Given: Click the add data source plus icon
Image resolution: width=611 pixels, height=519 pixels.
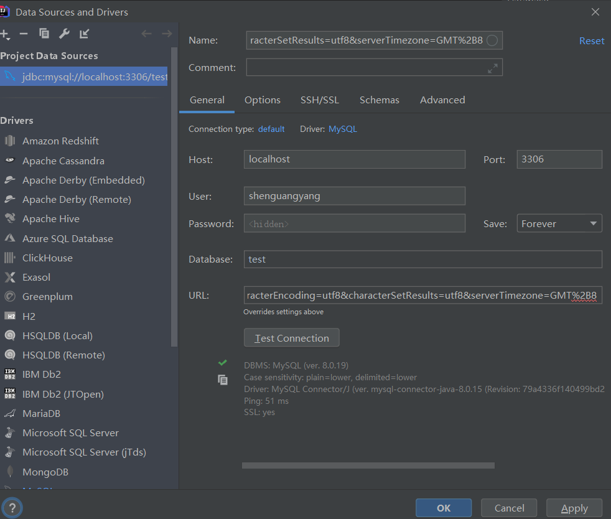Looking at the screenshot, I should coord(5,34).
